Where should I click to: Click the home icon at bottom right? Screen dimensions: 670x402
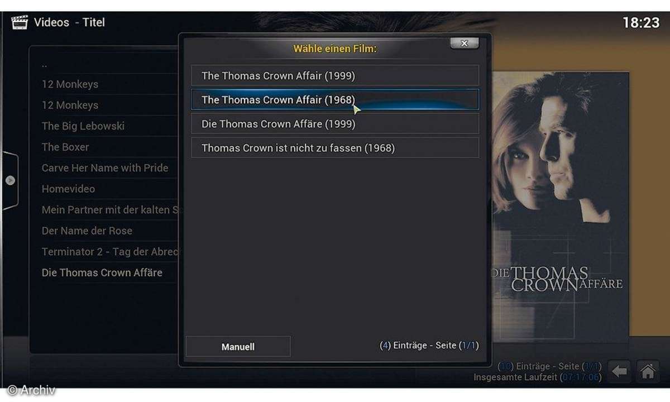coord(648,371)
